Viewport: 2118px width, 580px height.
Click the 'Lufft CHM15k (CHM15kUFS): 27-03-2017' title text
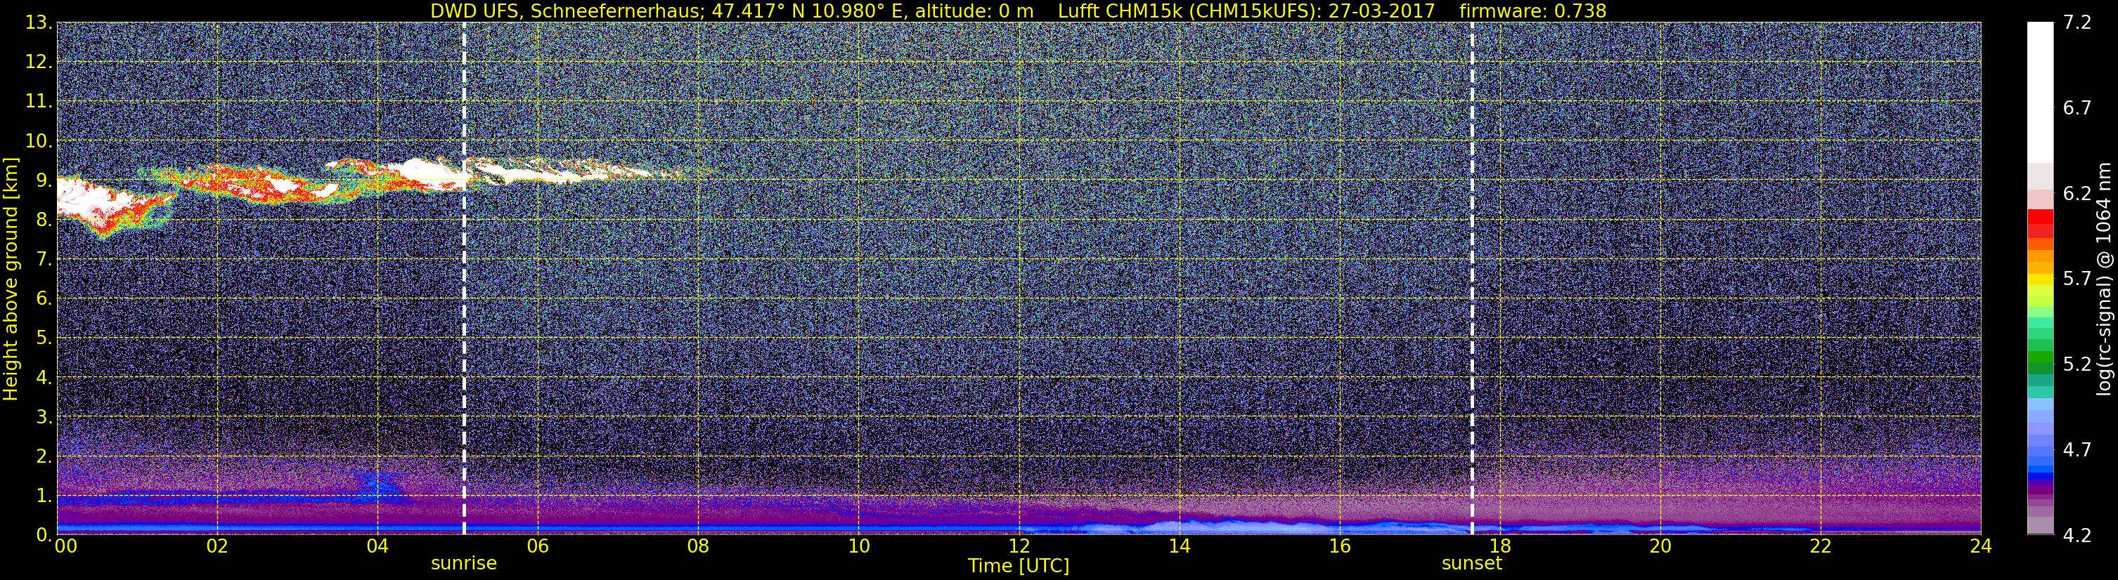tap(1246, 11)
